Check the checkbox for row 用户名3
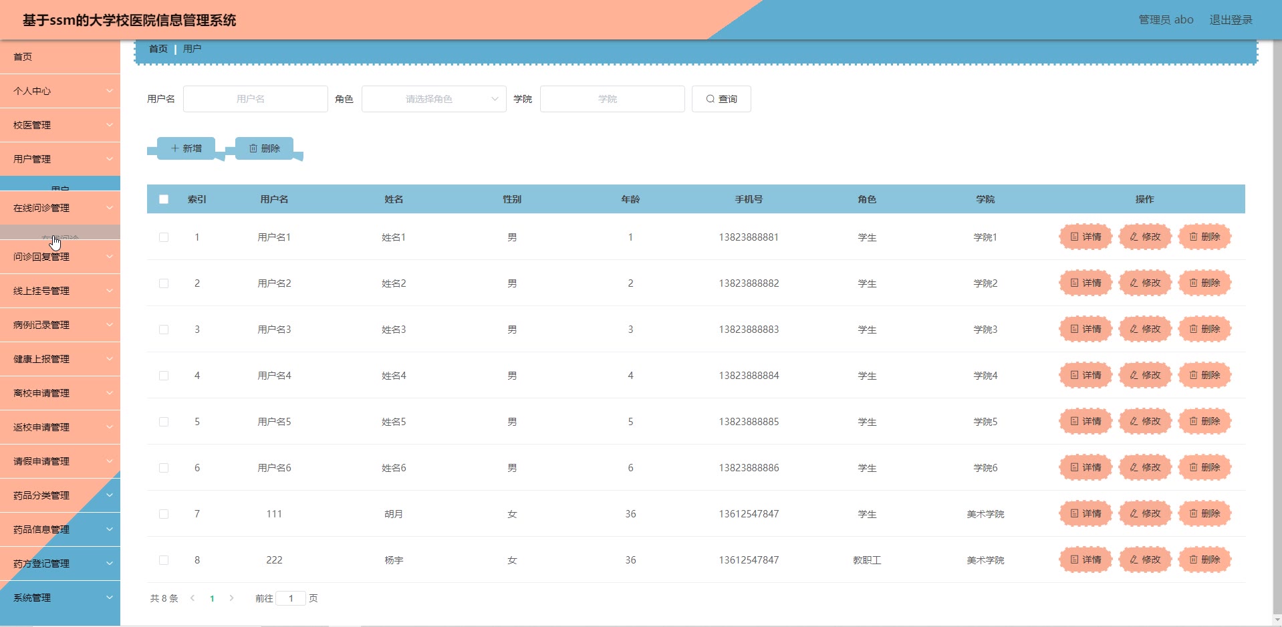Viewport: 1282px width, 627px height. [164, 330]
